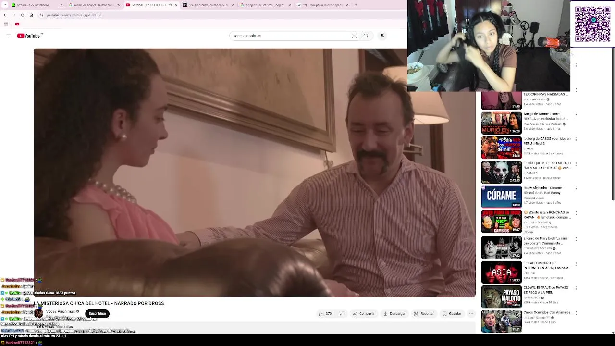Screen dimensions: 615x346
Task: Reload the page in the browser
Action: pyautogui.click(x=22, y=15)
